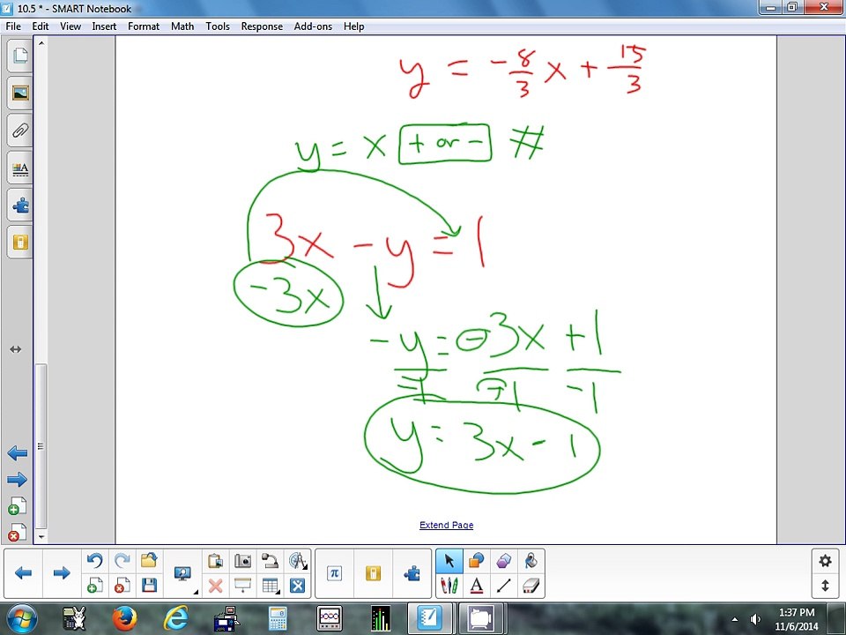846x635 pixels.
Task: Open calculator app on taskbar
Action: (x=278, y=619)
